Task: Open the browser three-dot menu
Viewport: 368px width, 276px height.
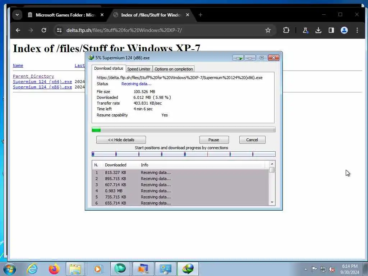Action: [357, 30]
